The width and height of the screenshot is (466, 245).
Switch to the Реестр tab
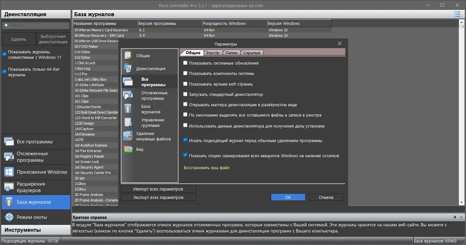pos(213,52)
